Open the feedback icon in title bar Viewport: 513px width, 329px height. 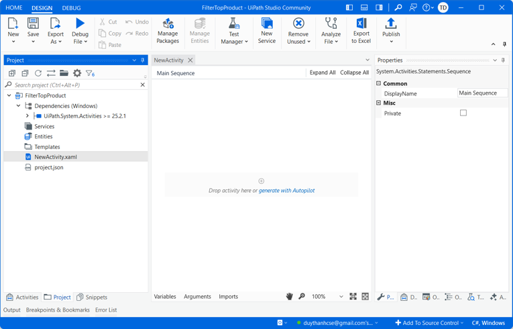[x=413, y=7]
